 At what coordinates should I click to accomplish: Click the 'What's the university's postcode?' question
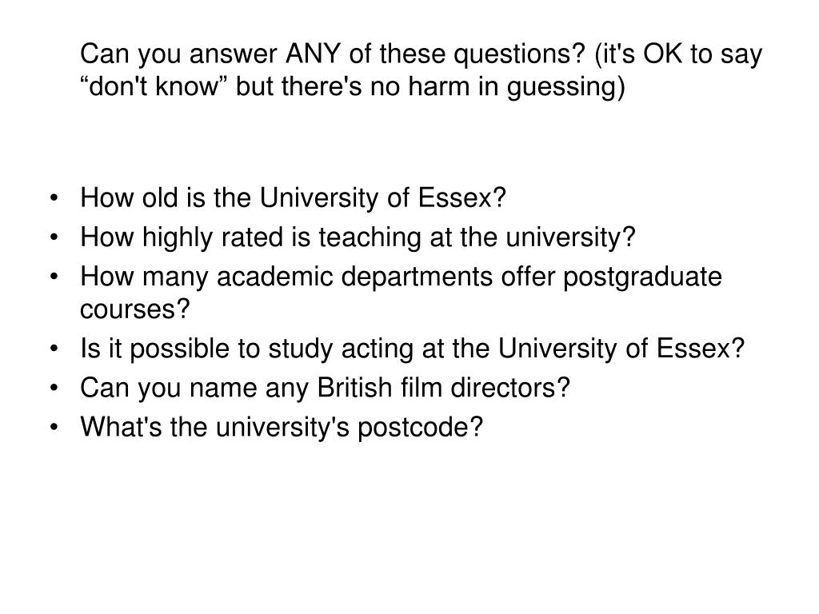click(x=282, y=427)
